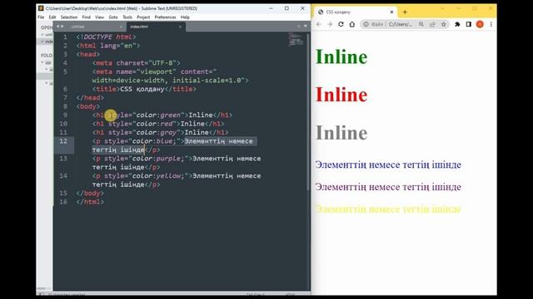Open the Preferences menu
The width and height of the screenshot is (533, 299).
point(165,17)
